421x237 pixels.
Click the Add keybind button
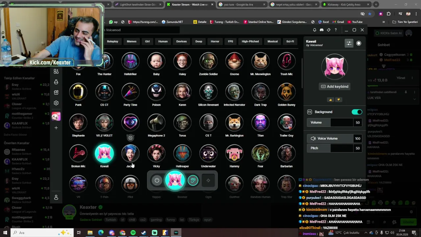[x=334, y=87]
